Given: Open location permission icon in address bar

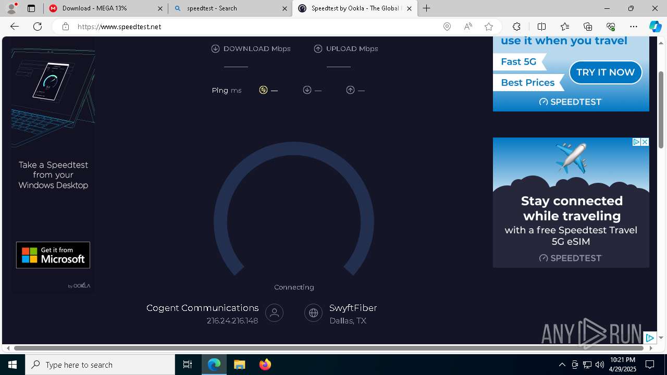Looking at the screenshot, I should [447, 27].
